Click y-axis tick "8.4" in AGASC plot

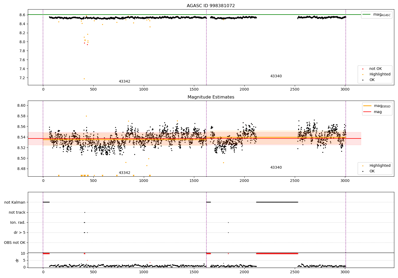23,24
